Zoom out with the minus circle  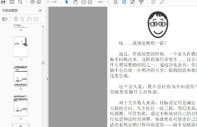point(83,2)
